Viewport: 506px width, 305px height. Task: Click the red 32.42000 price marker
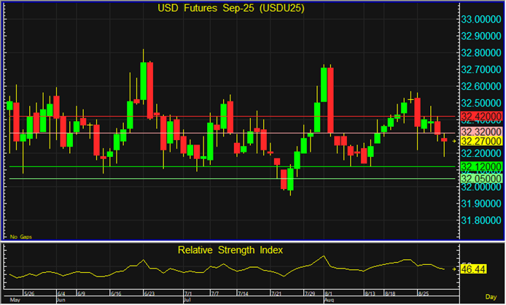pos(480,116)
